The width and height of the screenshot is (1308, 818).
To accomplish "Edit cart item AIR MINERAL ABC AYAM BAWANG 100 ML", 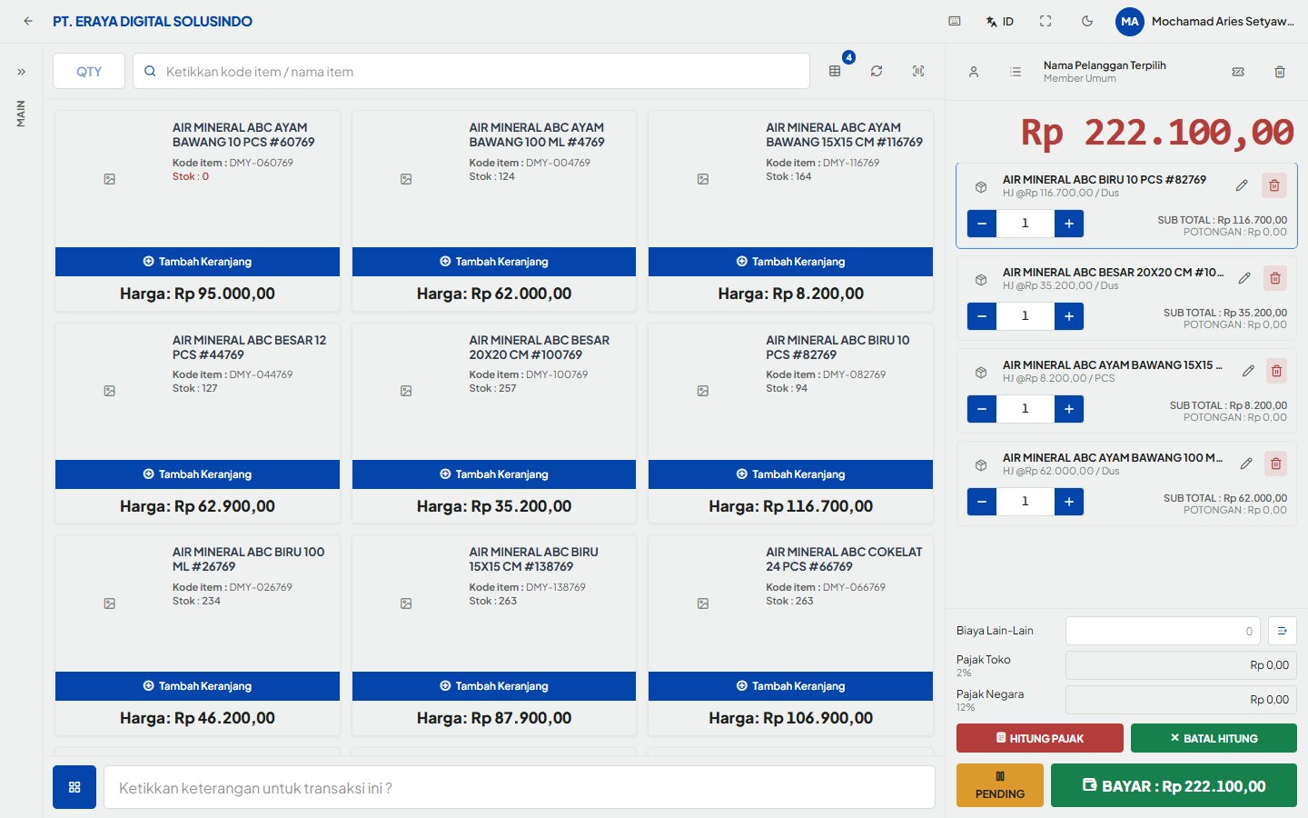I will (1246, 464).
